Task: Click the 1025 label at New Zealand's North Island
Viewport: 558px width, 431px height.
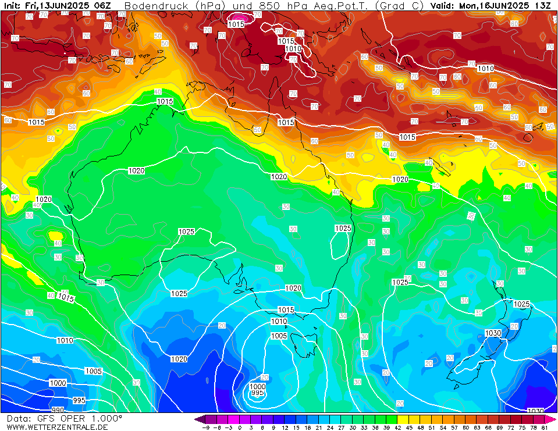Action: click(x=522, y=304)
